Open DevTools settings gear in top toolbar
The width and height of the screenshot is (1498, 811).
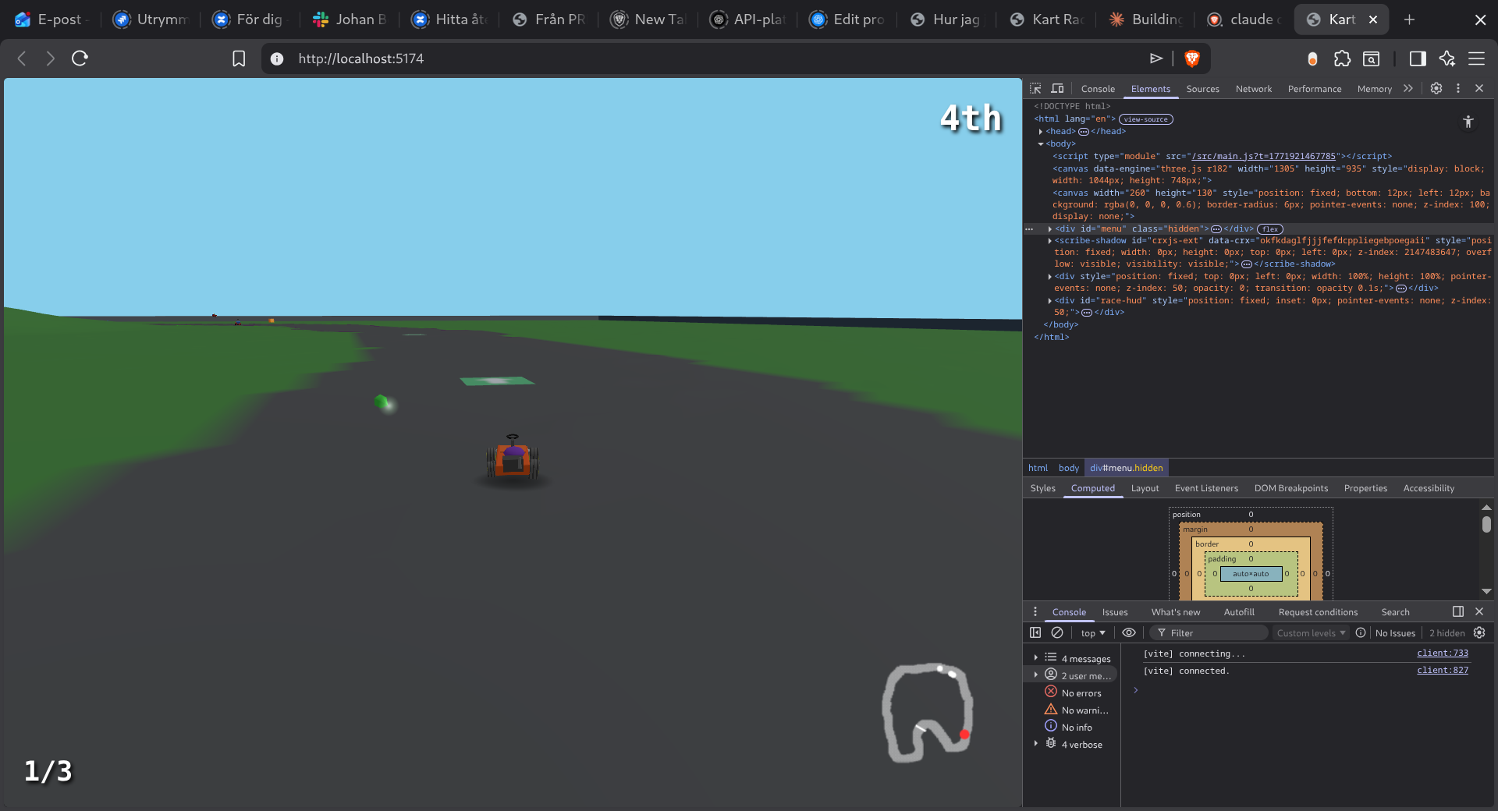click(x=1436, y=89)
